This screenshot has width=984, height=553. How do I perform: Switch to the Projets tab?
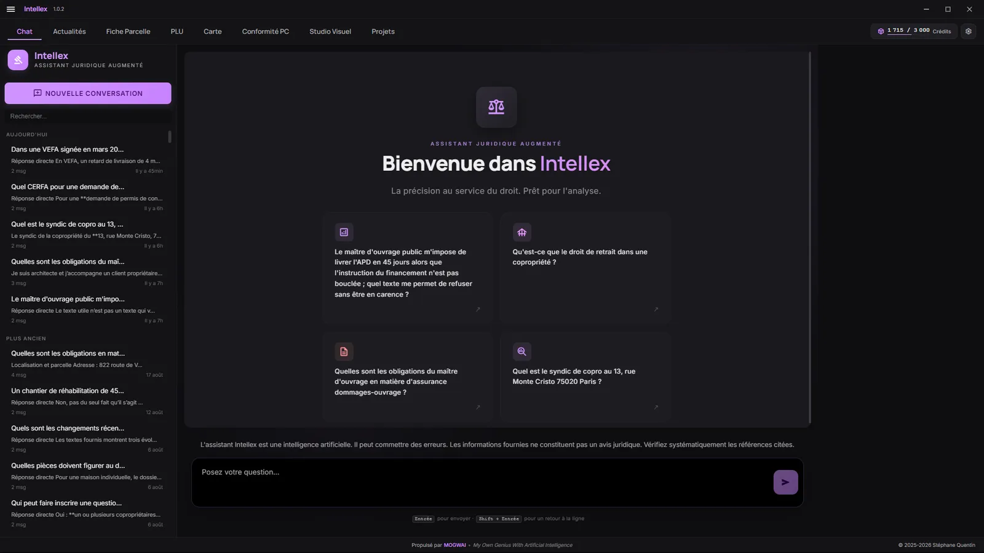point(383,31)
